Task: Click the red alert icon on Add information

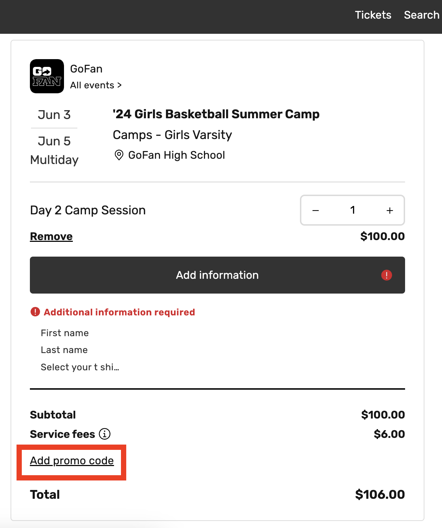Action: click(386, 275)
